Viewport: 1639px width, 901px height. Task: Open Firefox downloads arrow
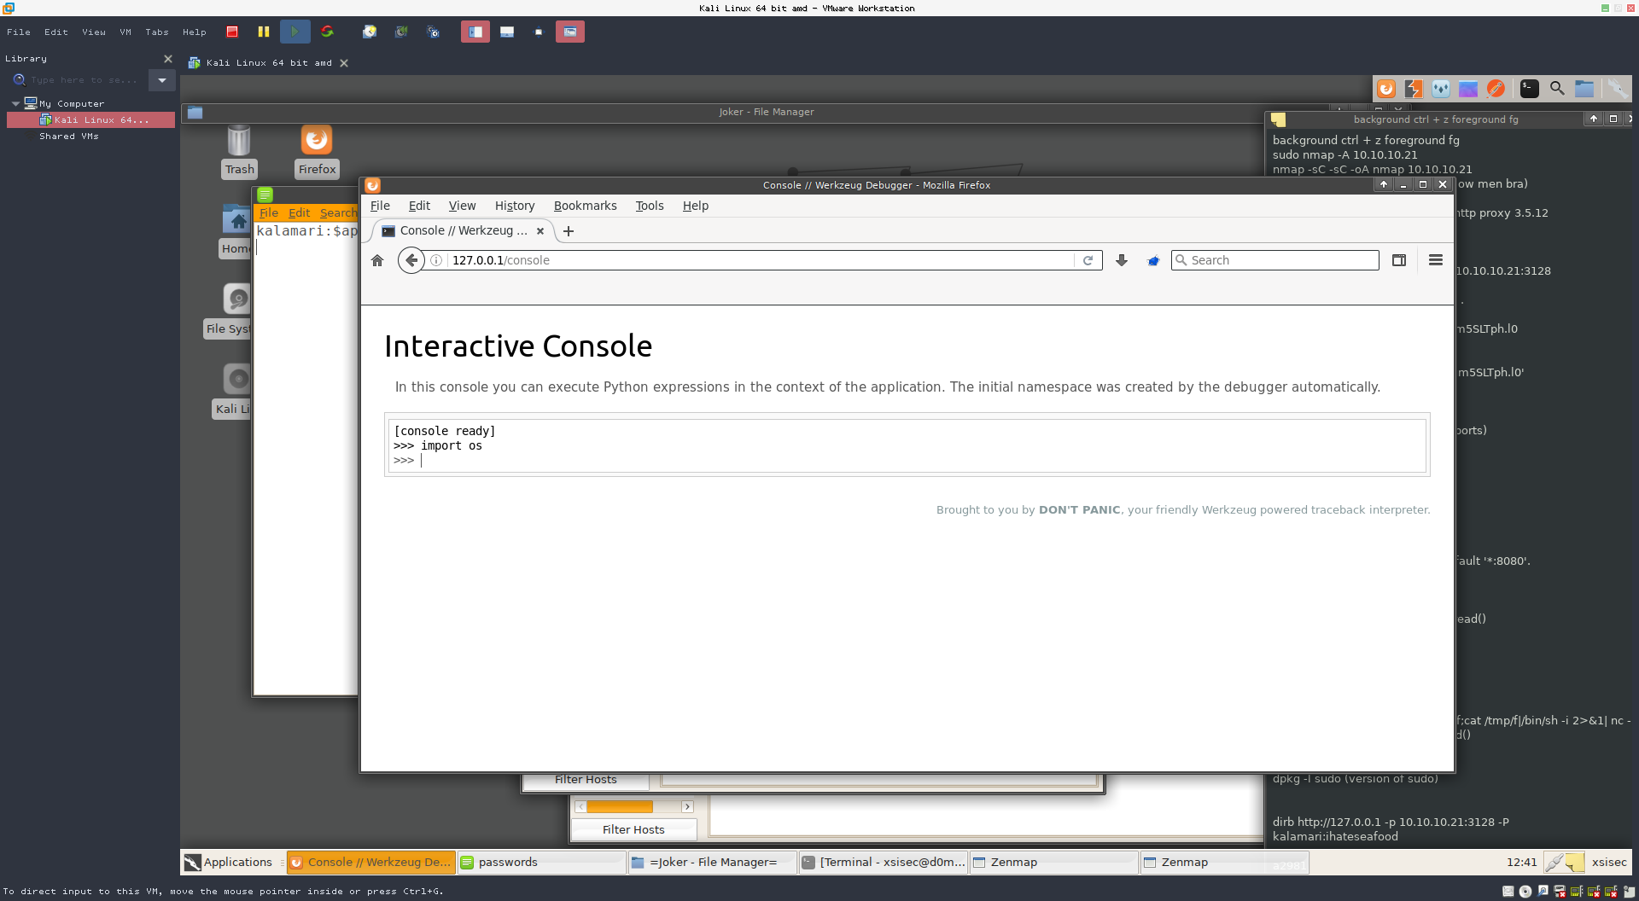pos(1122,260)
